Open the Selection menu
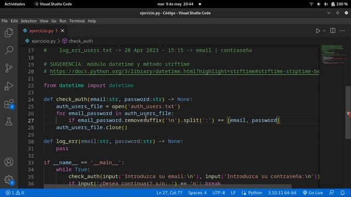This screenshot has height=197, width=351. tap(29, 21)
